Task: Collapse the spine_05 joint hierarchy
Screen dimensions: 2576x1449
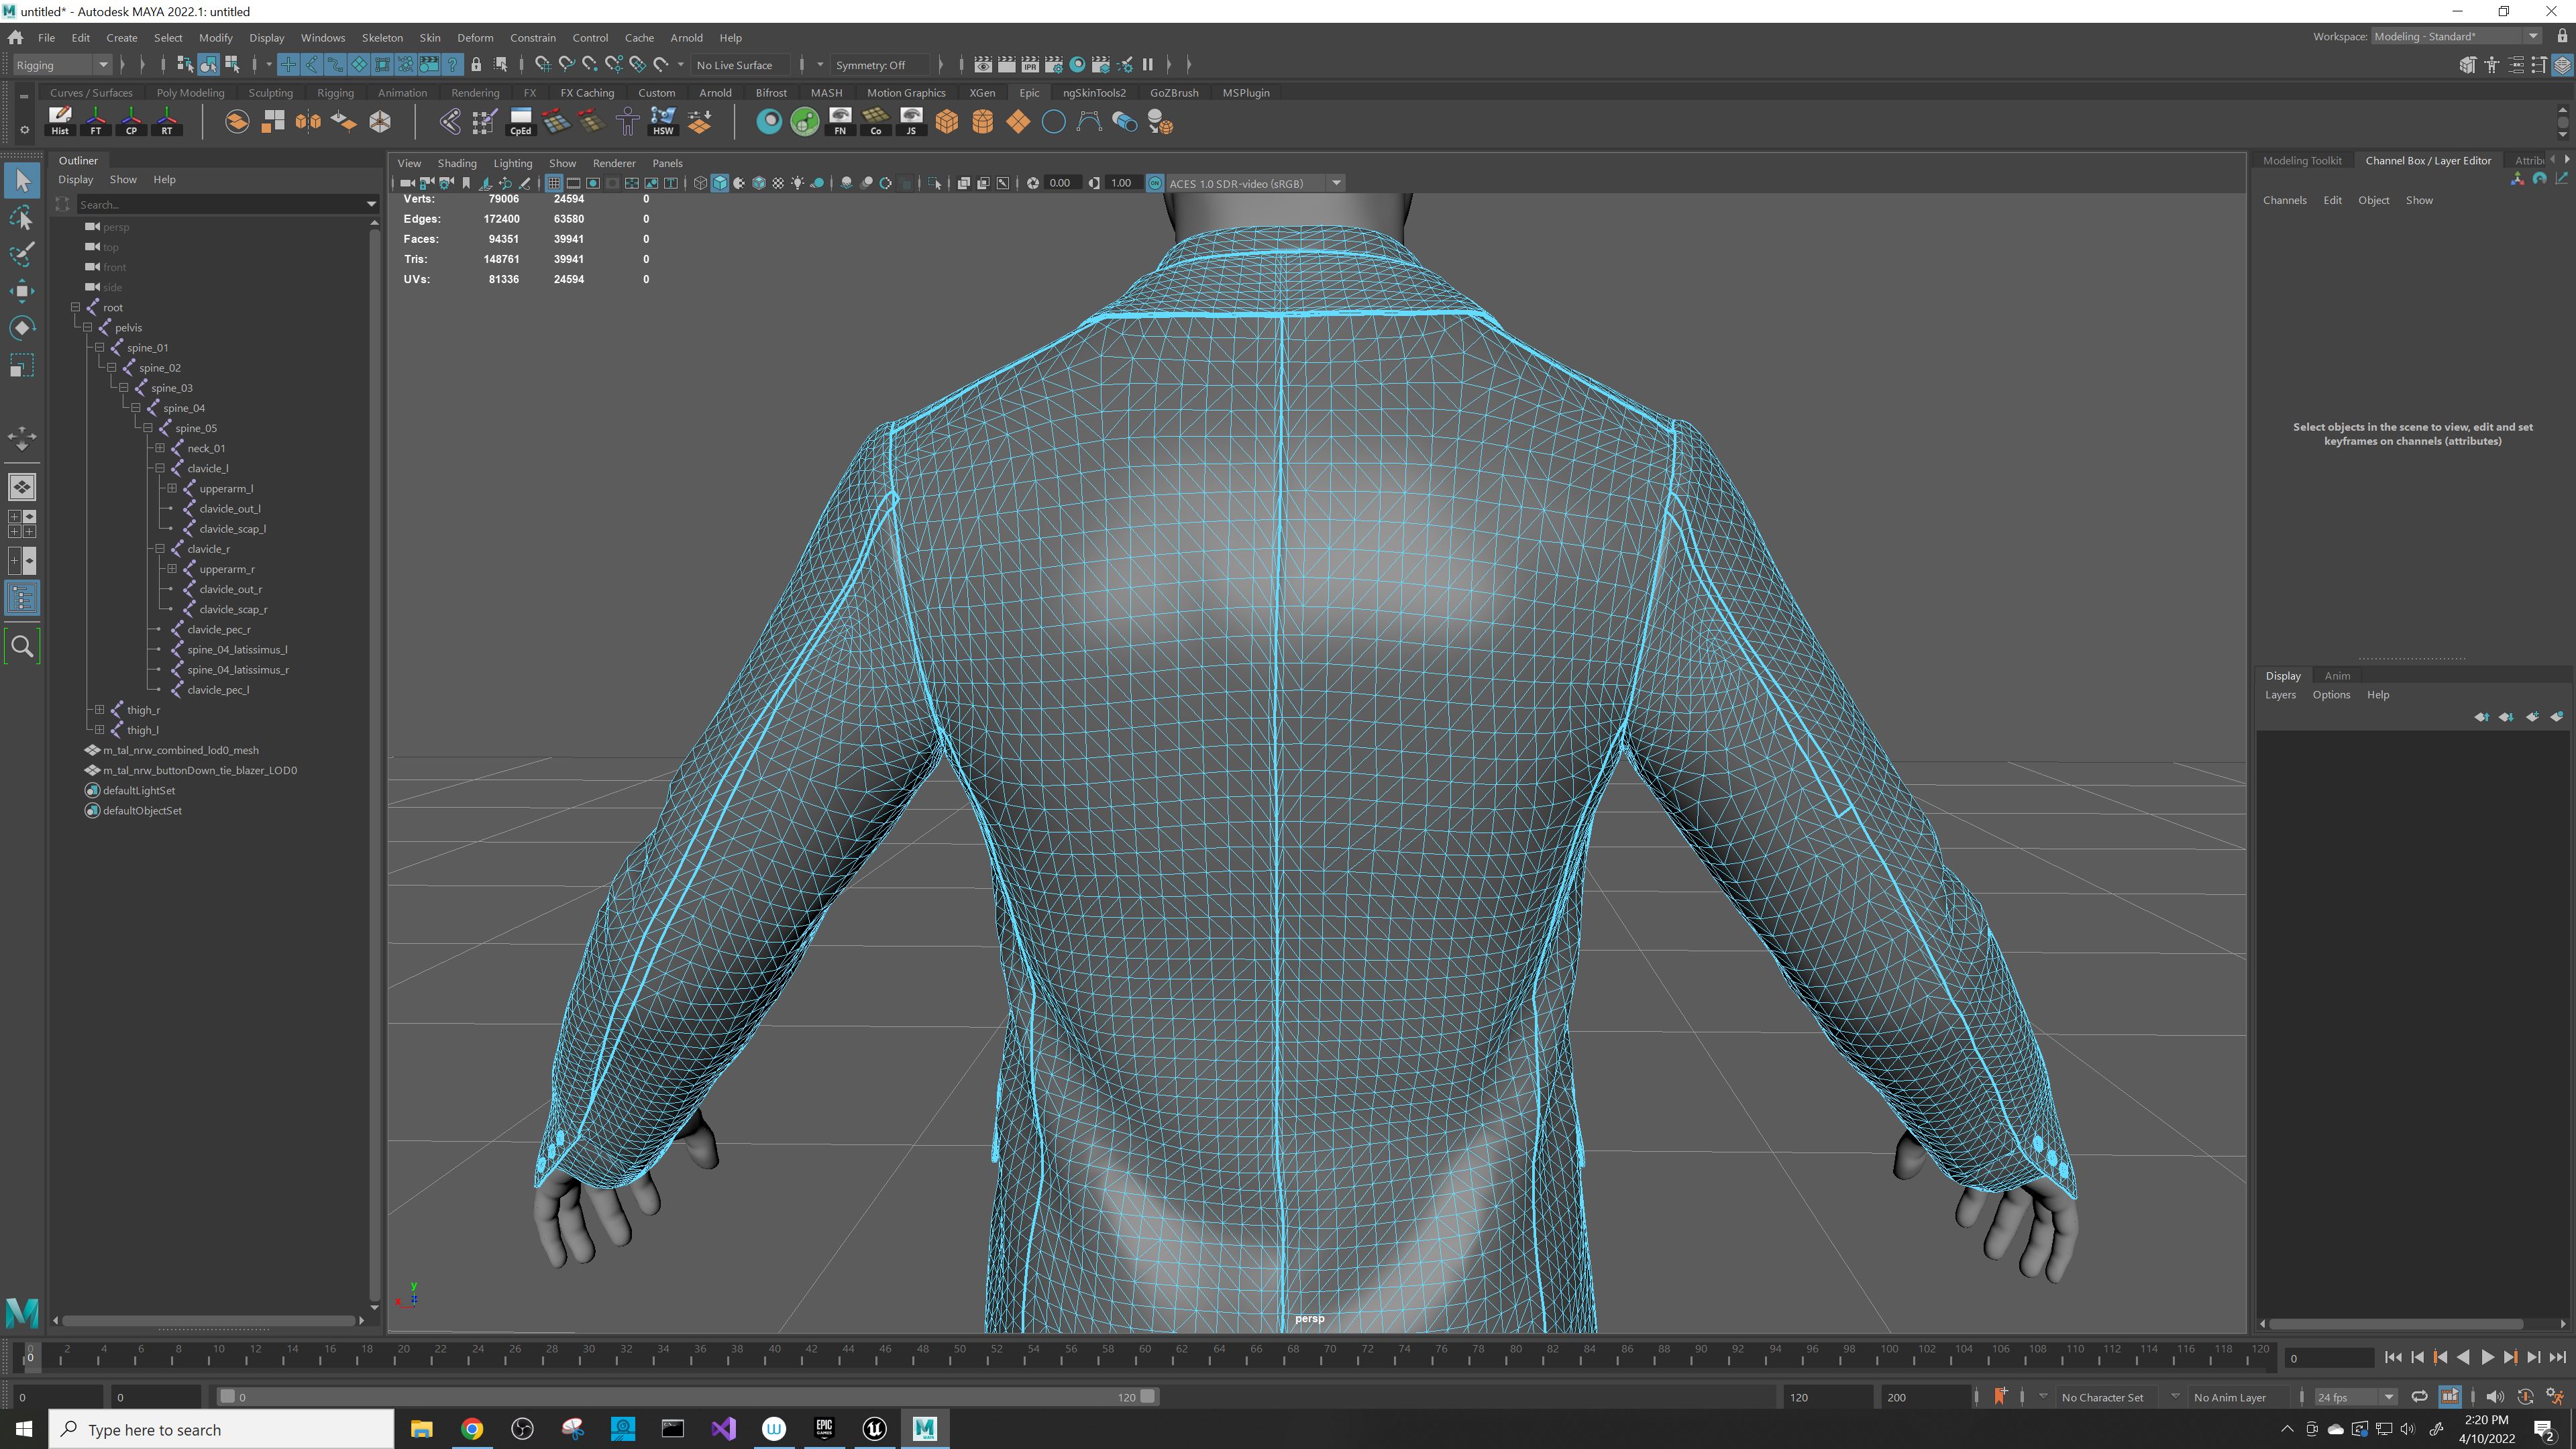Action: (148, 428)
